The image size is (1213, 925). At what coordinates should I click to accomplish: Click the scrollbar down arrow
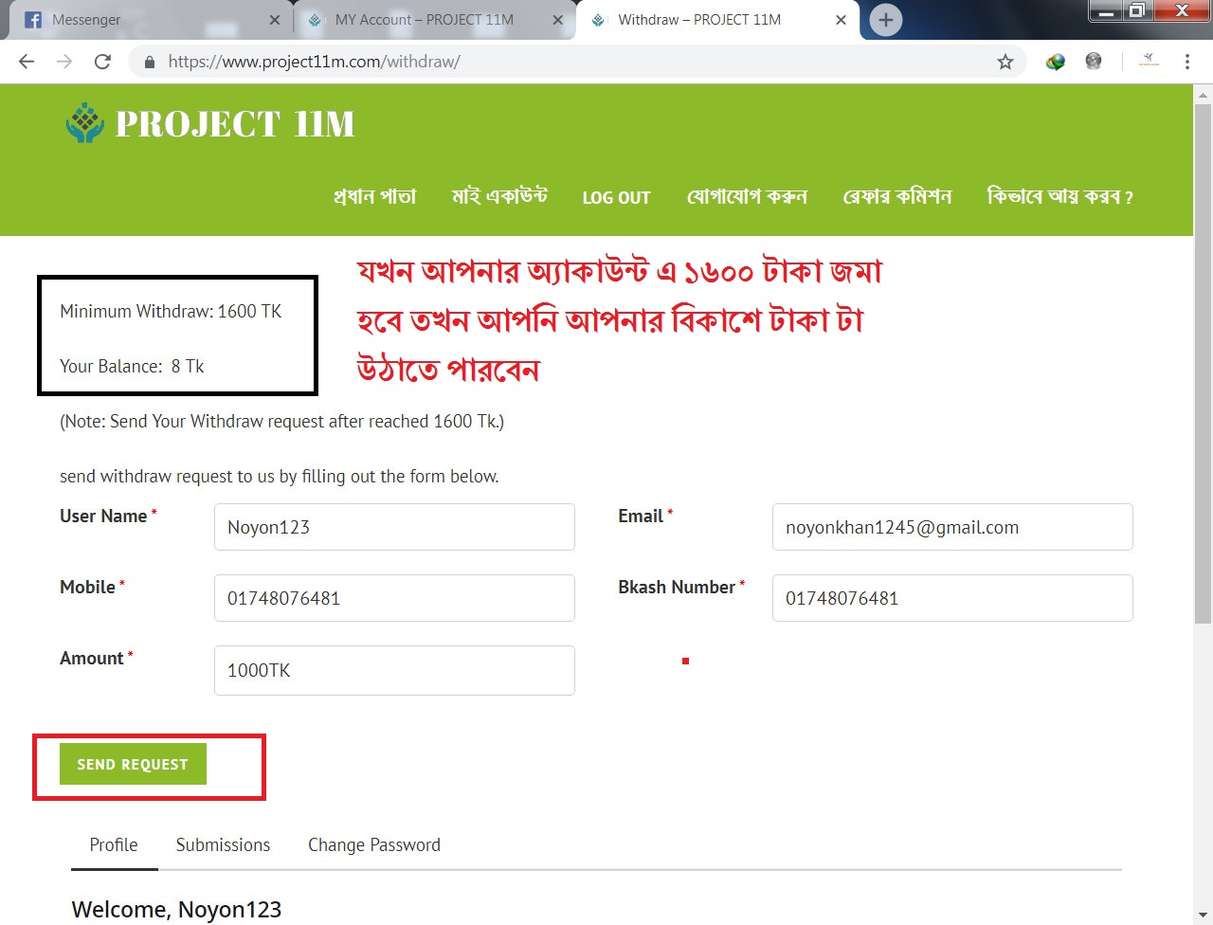1203,916
